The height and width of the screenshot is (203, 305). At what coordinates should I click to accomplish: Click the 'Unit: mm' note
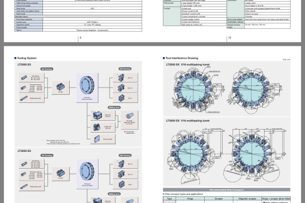[286, 60]
